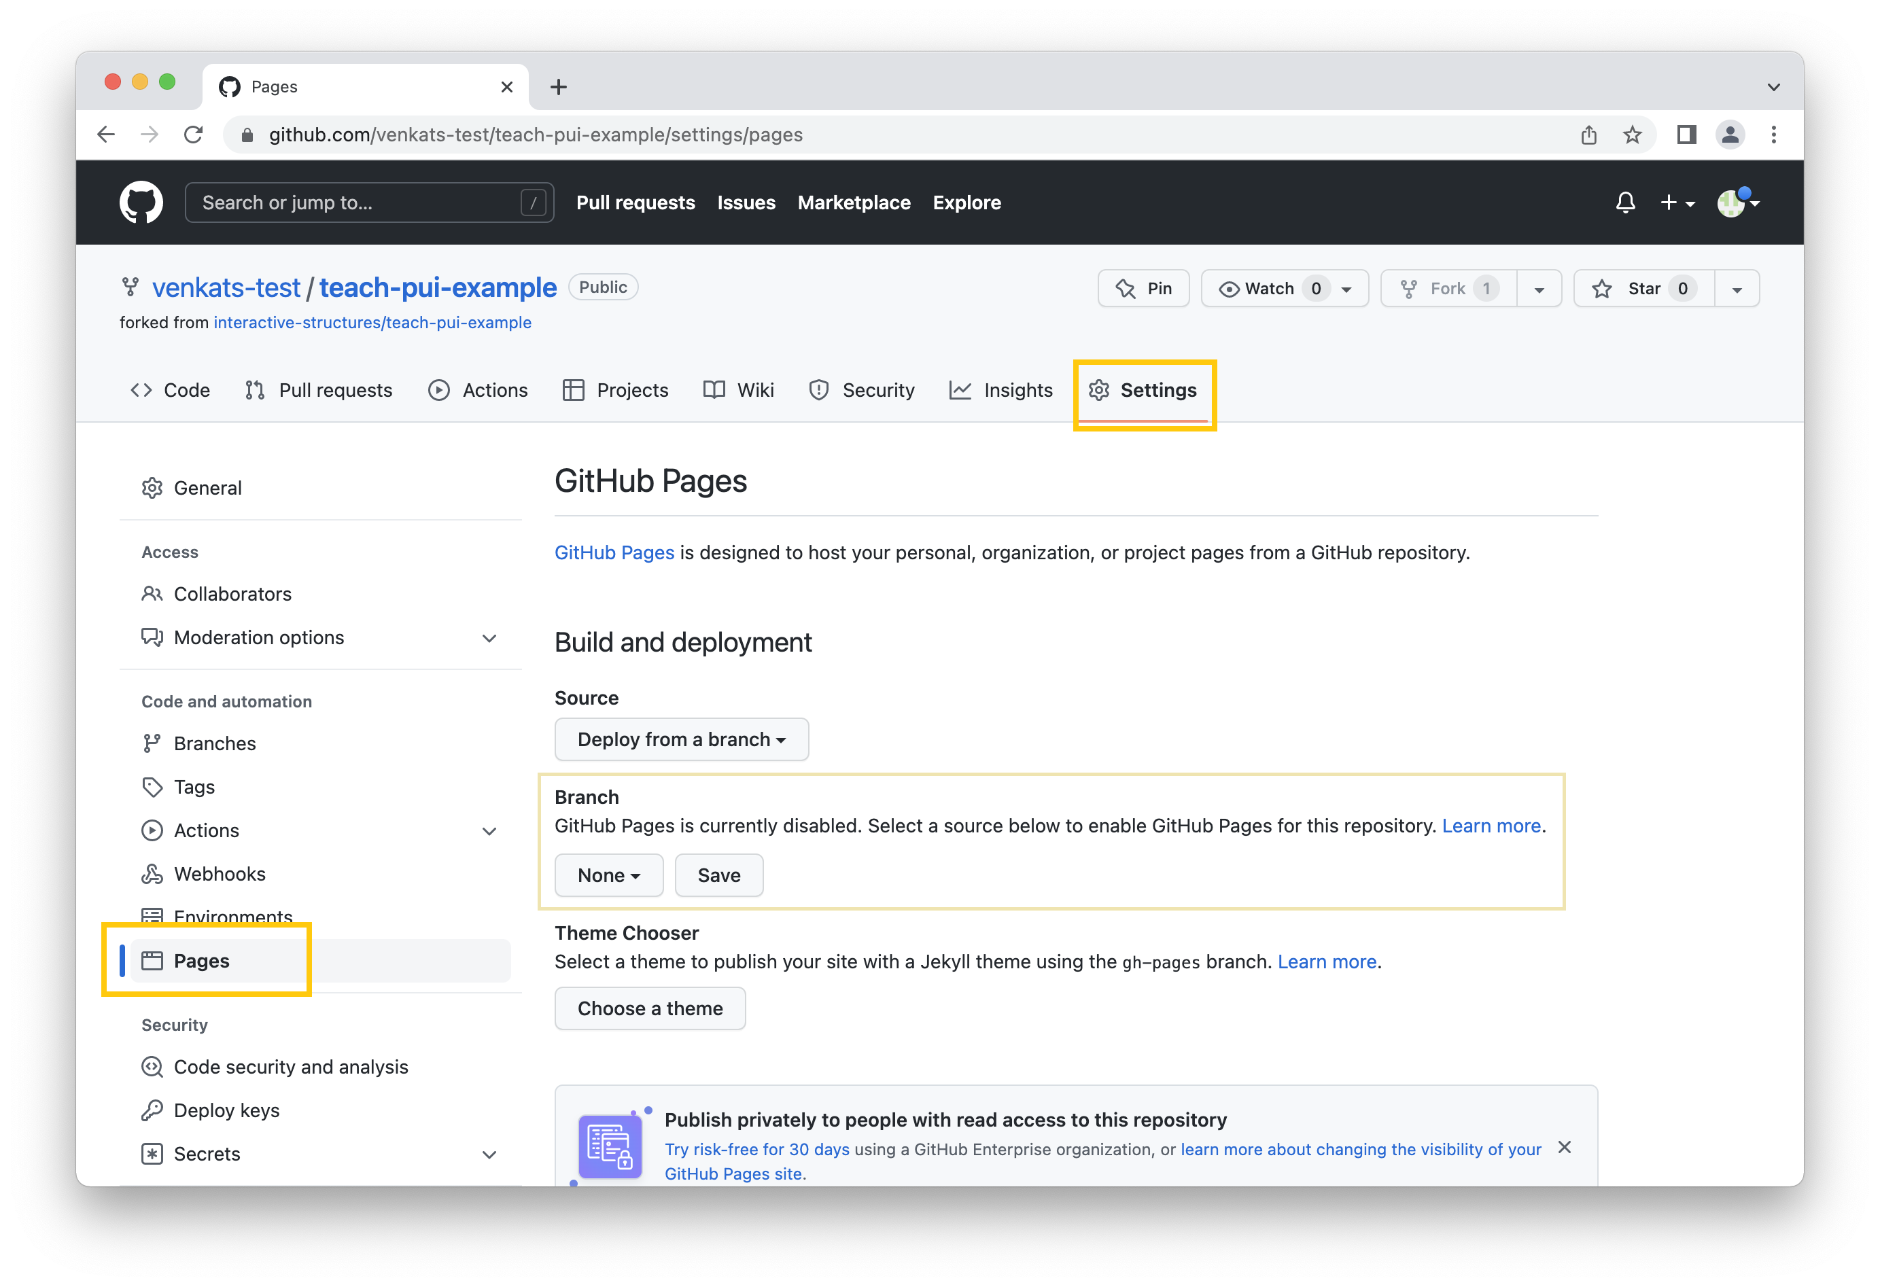Switch to the Projects tab
The height and width of the screenshot is (1287, 1880).
click(616, 390)
